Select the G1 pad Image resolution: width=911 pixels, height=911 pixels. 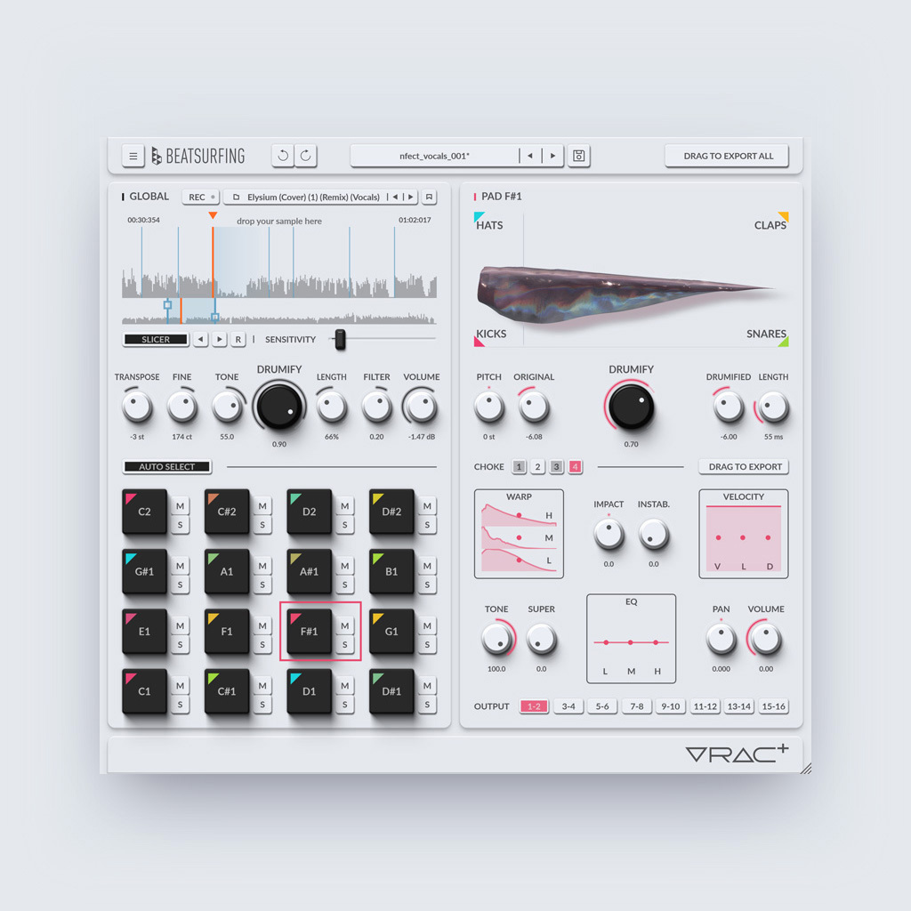[x=391, y=631]
